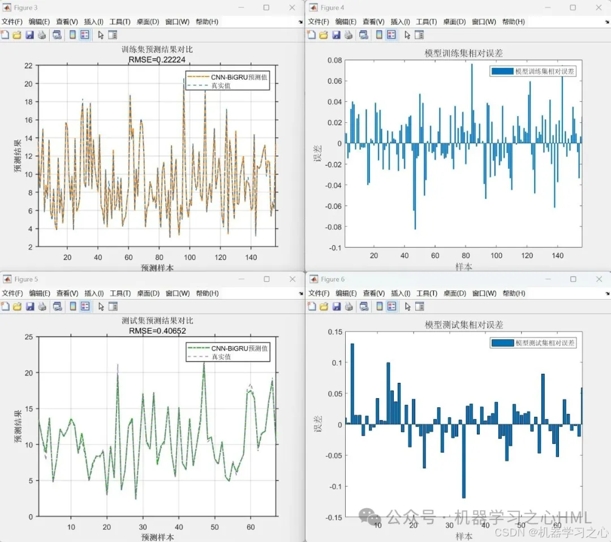
Task: Toggle Insert Legend in Figure 4 toolbar
Action: coord(391,35)
